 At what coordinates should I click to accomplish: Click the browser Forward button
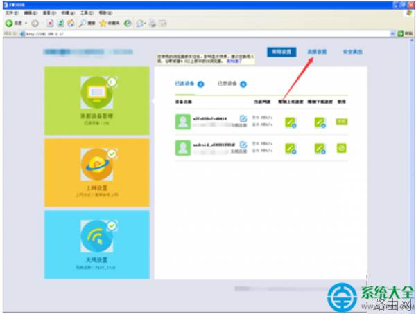point(35,24)
